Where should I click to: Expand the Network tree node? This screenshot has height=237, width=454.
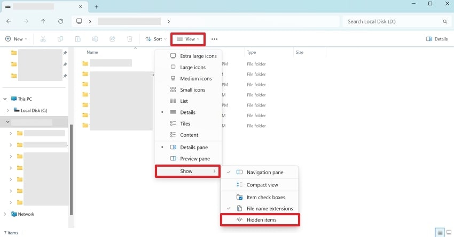5,214
